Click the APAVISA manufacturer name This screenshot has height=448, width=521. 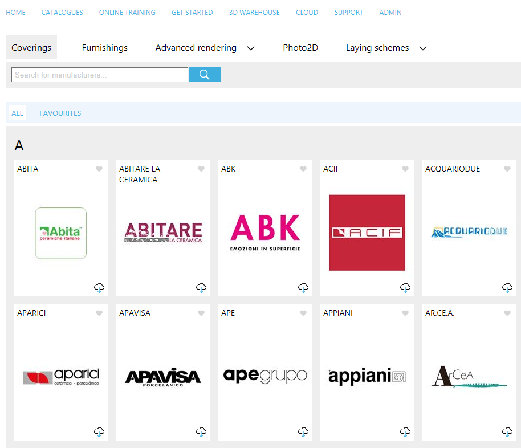click(x=135, y=313)
